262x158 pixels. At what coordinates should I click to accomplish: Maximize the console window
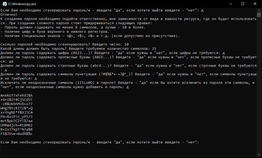(243, 4)
